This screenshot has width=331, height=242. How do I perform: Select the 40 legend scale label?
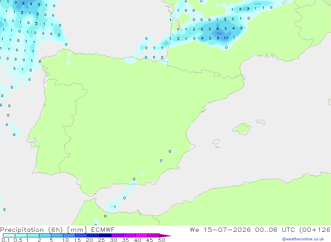tap(138, 240)
